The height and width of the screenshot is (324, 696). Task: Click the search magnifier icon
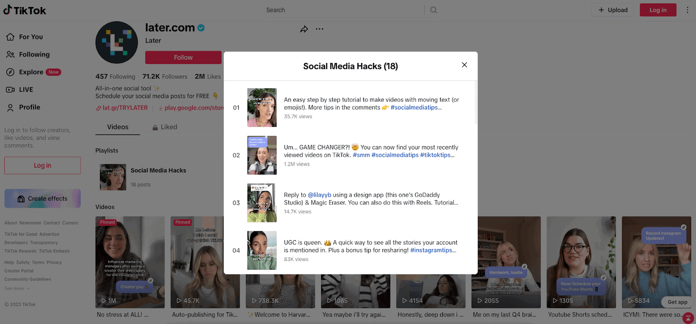tap(434, 10)
